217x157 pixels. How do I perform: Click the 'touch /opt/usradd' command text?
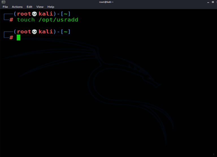click(47, 20)
